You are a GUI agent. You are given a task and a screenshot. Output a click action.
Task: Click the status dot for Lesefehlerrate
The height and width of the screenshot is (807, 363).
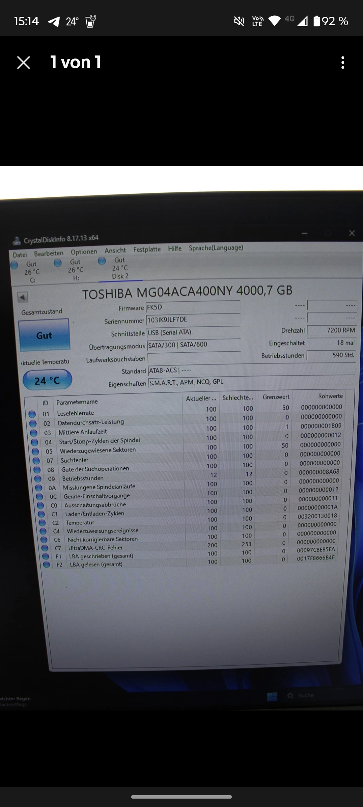(32, 414)
